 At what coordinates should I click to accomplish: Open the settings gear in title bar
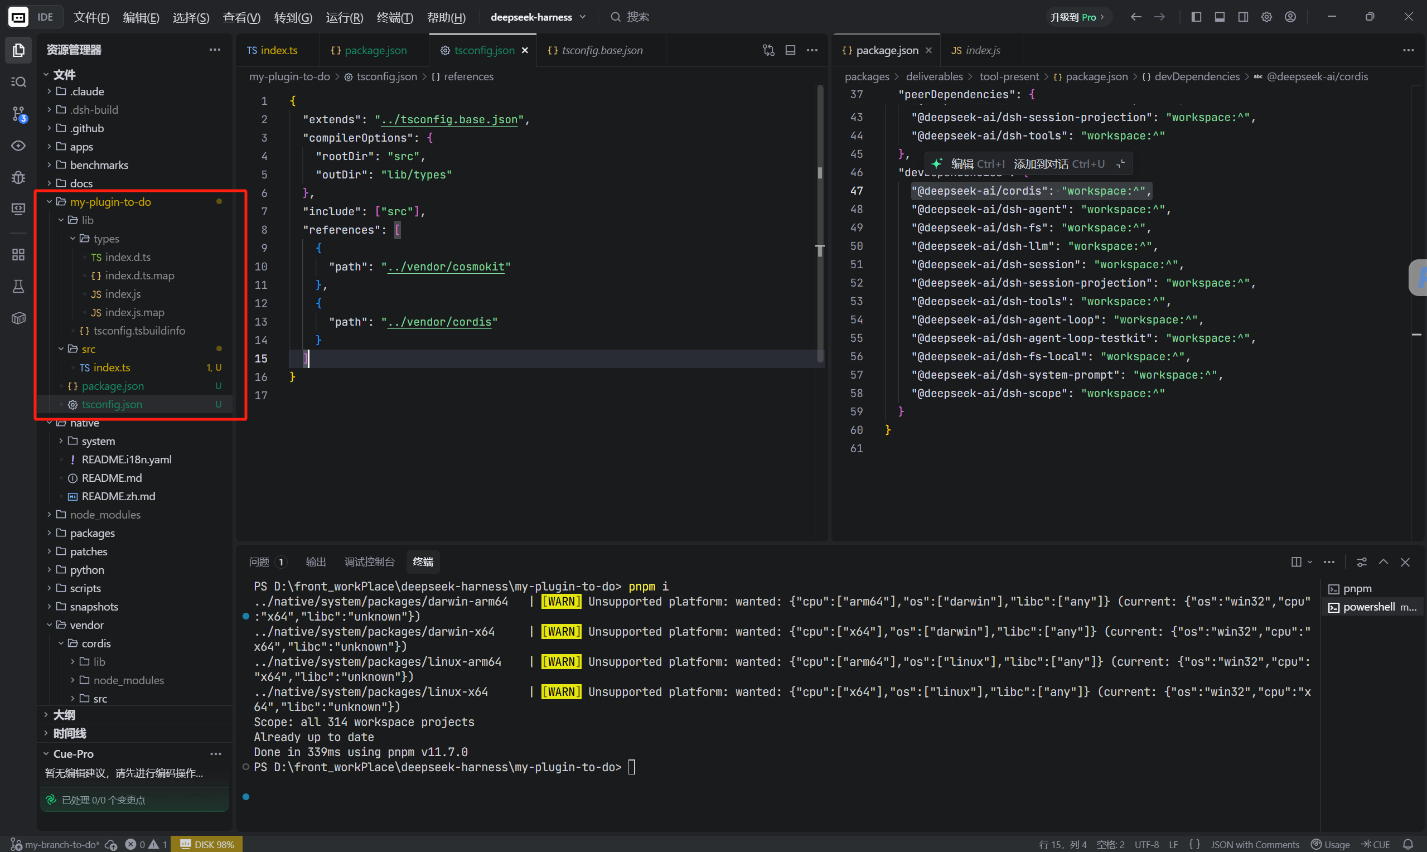click(x=1267, y=17)
